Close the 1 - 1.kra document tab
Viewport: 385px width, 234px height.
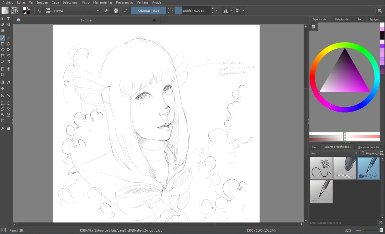(x=154, y=20)
